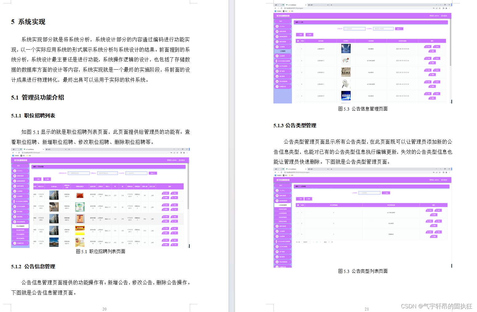This screenshot has width=477, height=312.
Task: Click the caption "图 5.1 职位招聘列表页面"
Action: [x=101, y=251]
